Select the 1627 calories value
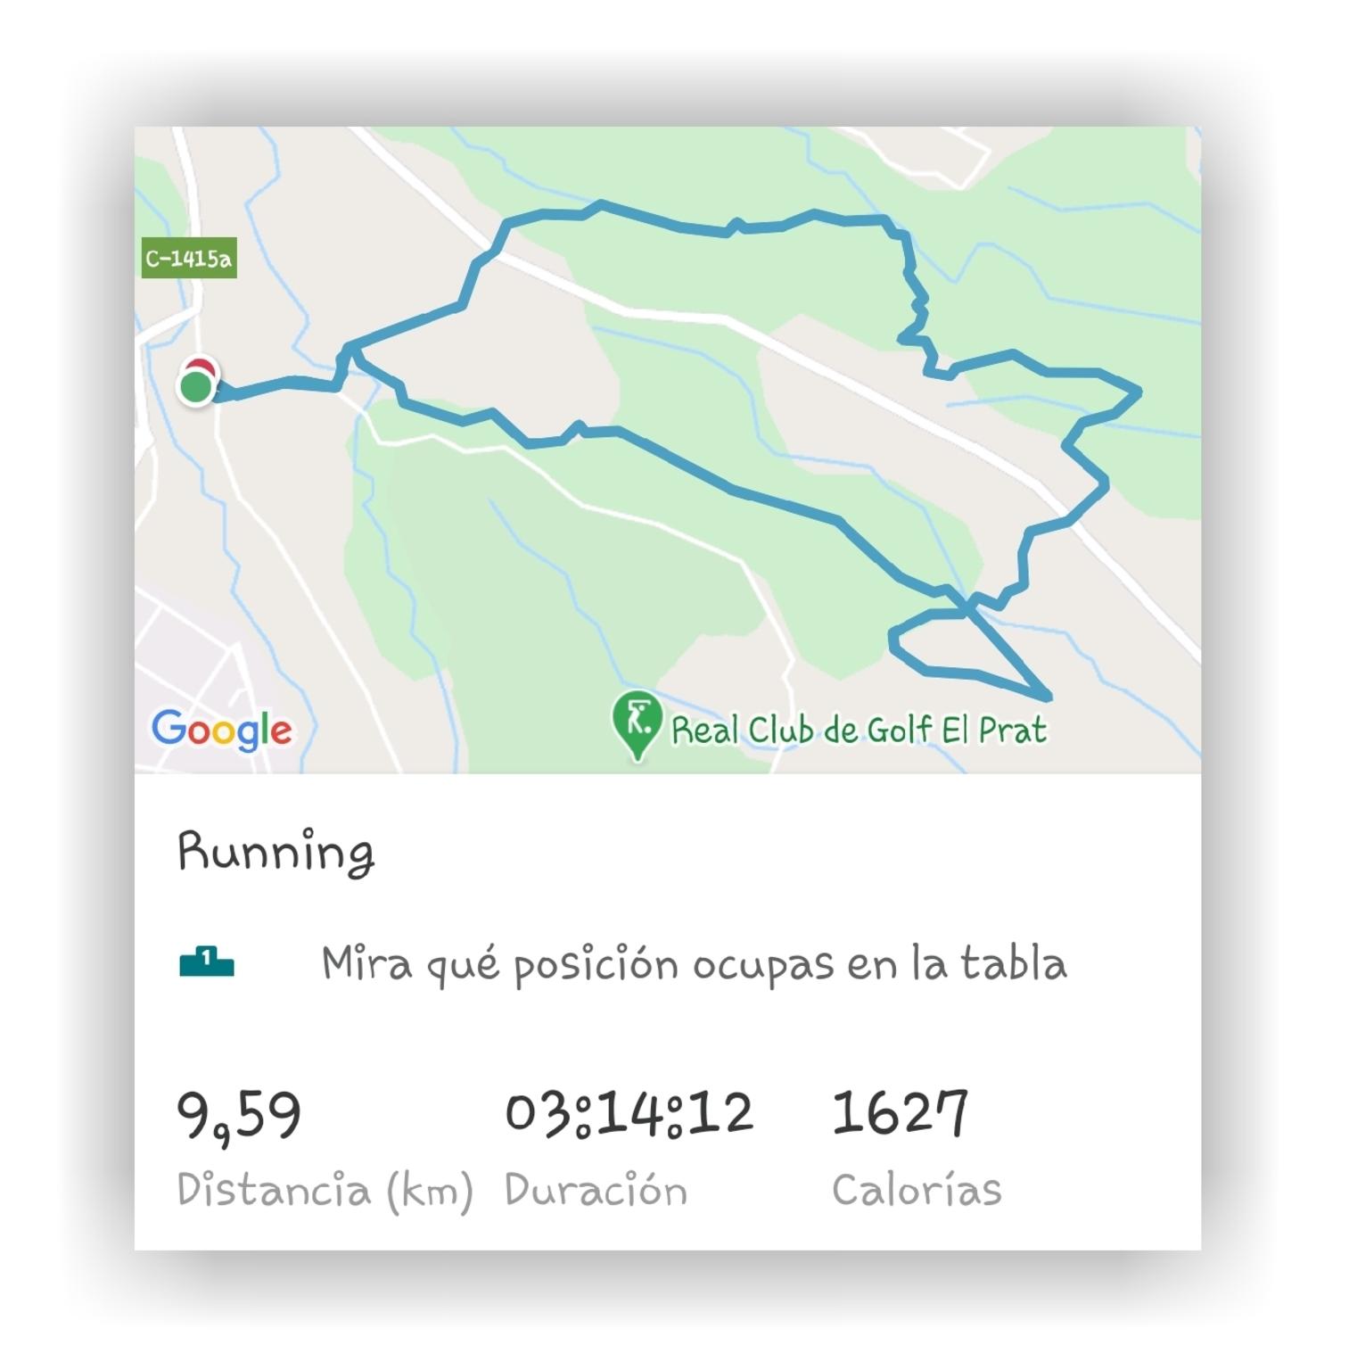 pos(900,1113)
